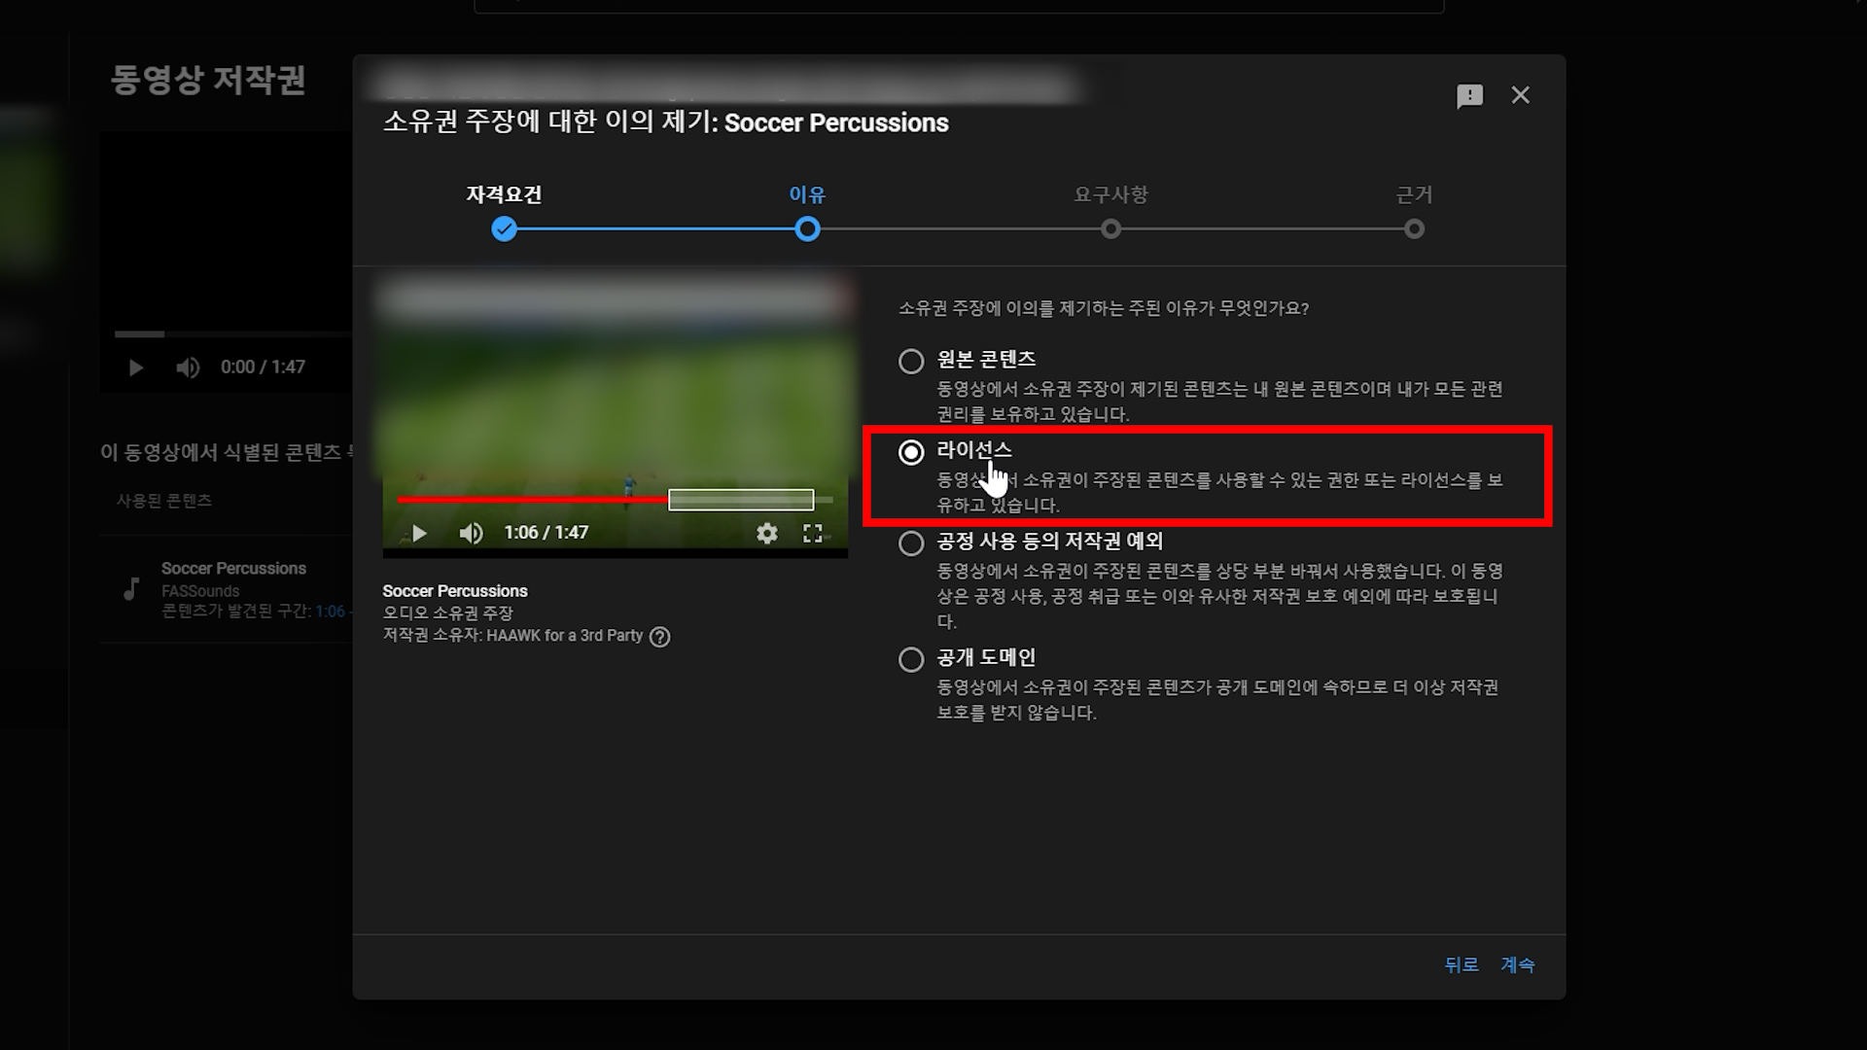The image size is (1867, 1050).
Task: Enter fullscreen on preview video
Action: [x=813, y=533]
